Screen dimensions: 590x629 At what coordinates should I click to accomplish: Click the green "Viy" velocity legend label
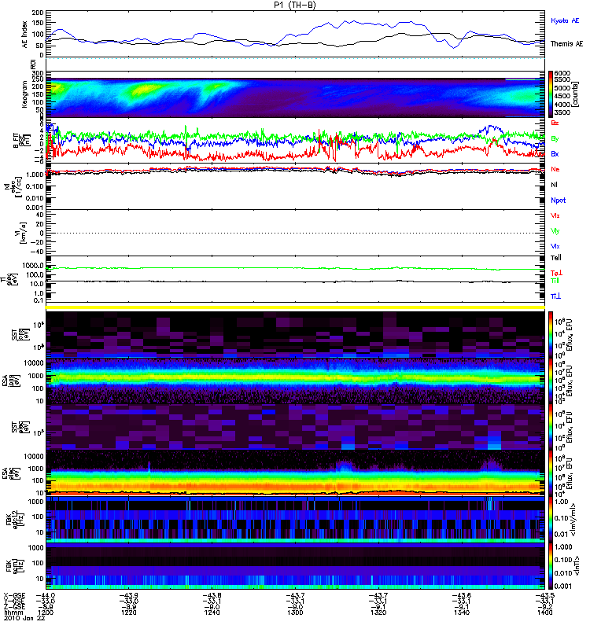click(555, 231)
